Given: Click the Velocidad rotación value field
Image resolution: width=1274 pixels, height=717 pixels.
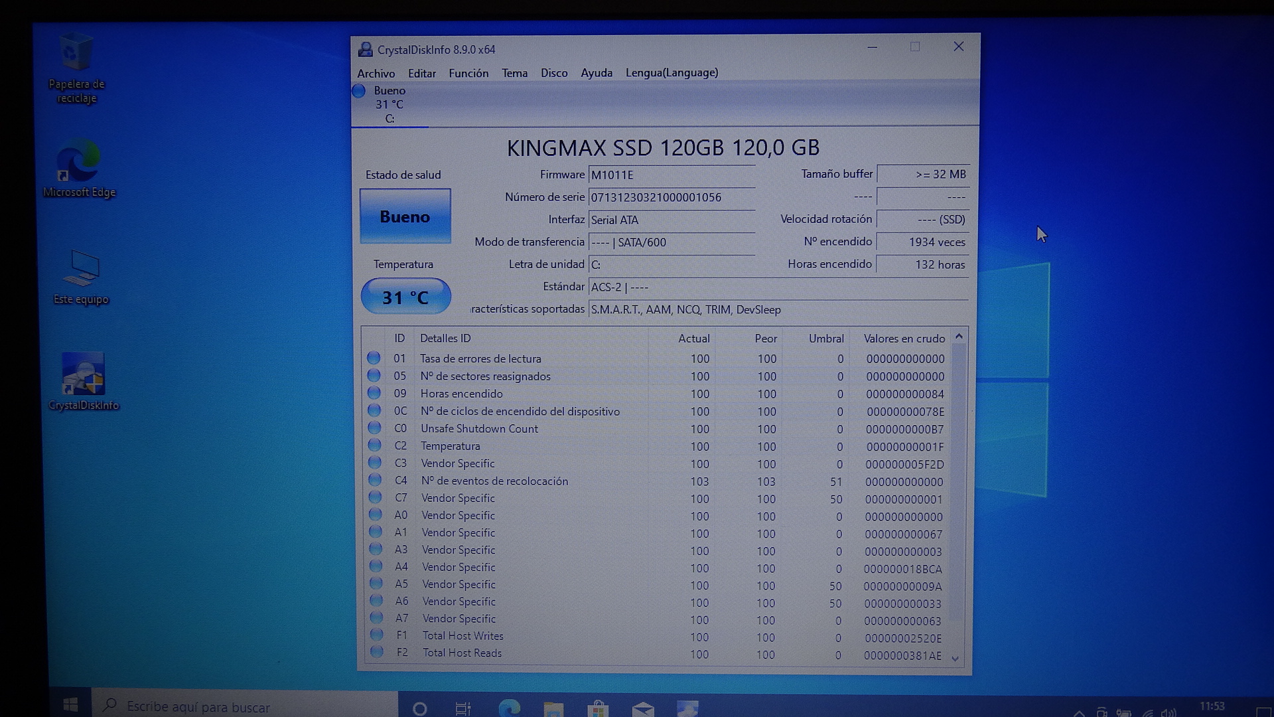Looking at the screenshot, I should click(x=923, y=219).
